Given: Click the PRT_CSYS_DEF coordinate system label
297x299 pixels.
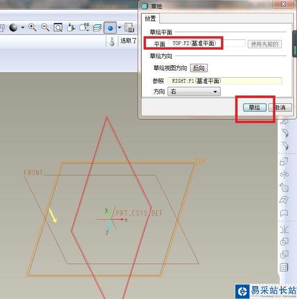Looking at the screenshot, I should tap(140, 213).
